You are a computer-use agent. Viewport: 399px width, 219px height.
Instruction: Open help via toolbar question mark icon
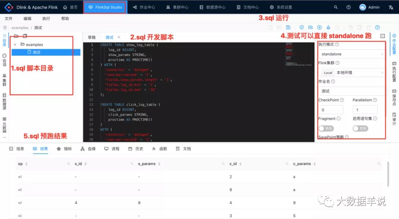point(377,27)
